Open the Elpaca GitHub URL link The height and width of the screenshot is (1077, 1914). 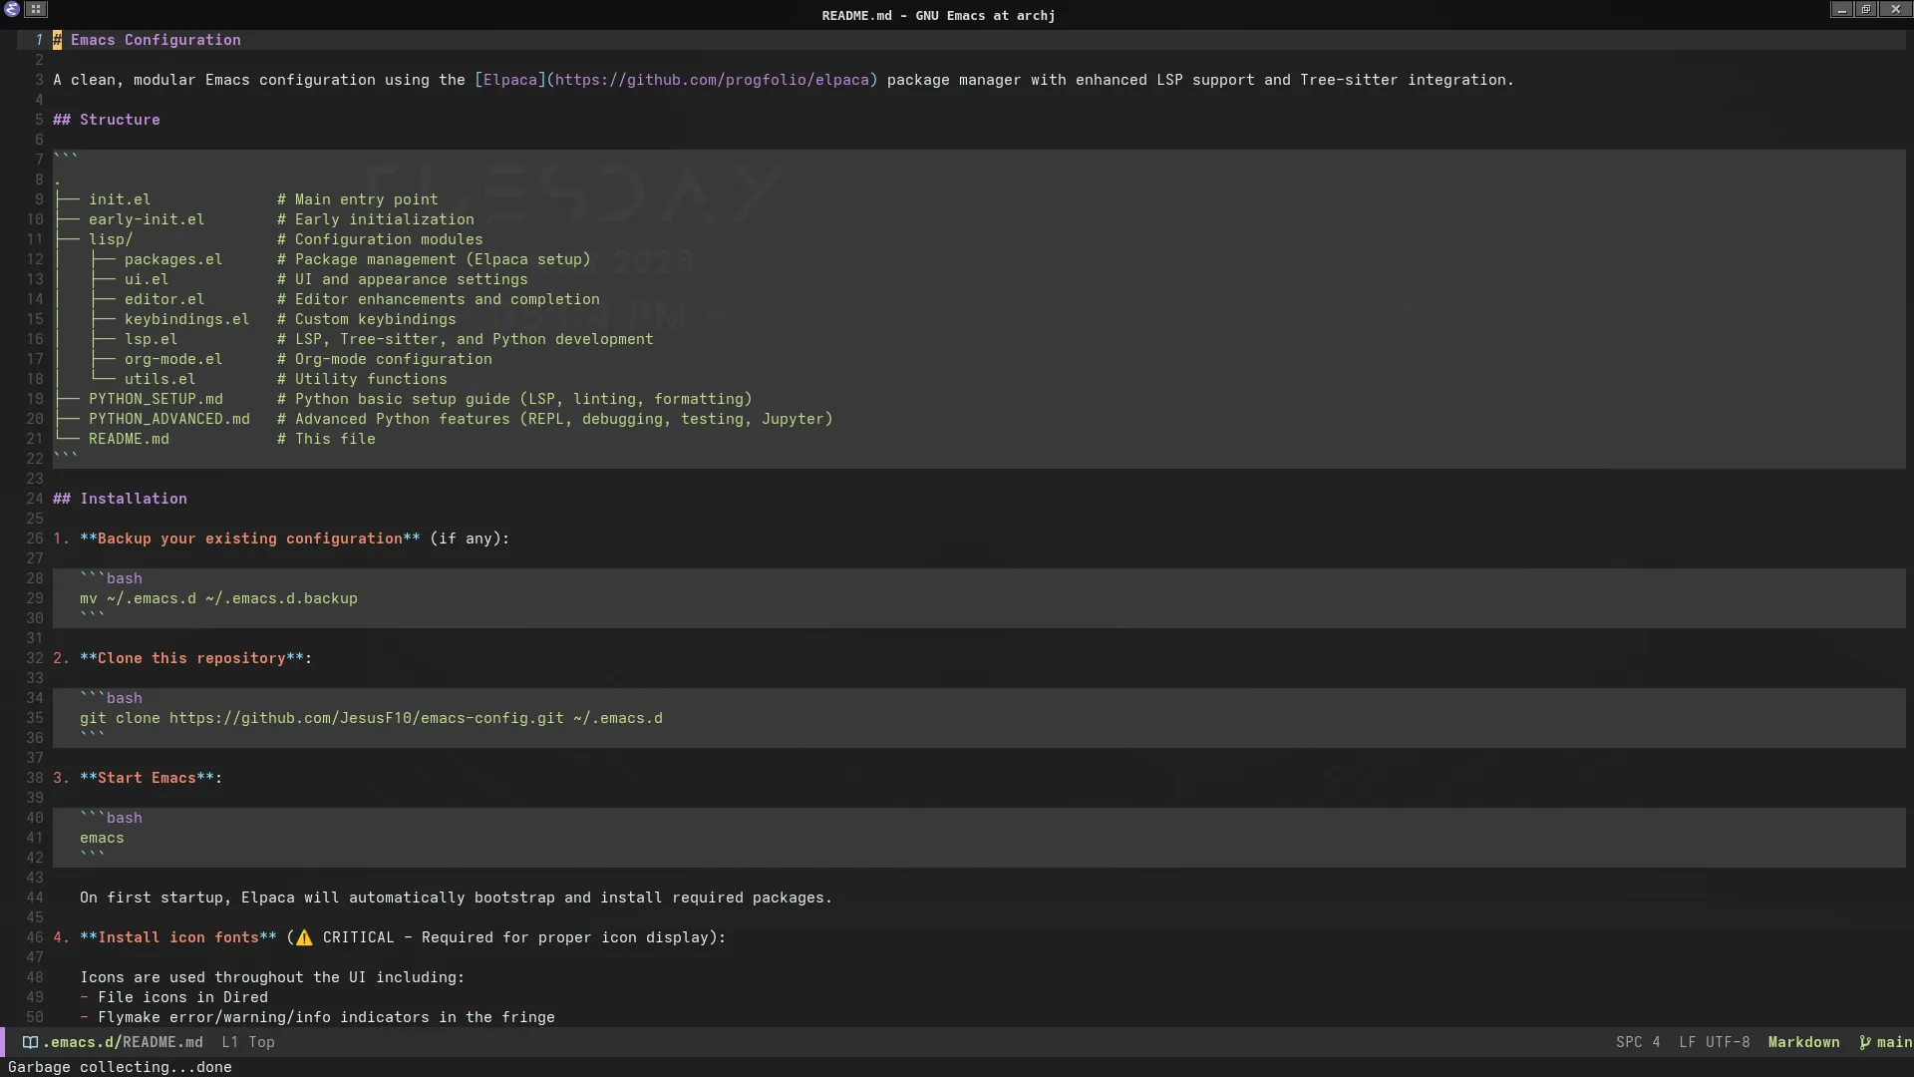tap(712, 80)
